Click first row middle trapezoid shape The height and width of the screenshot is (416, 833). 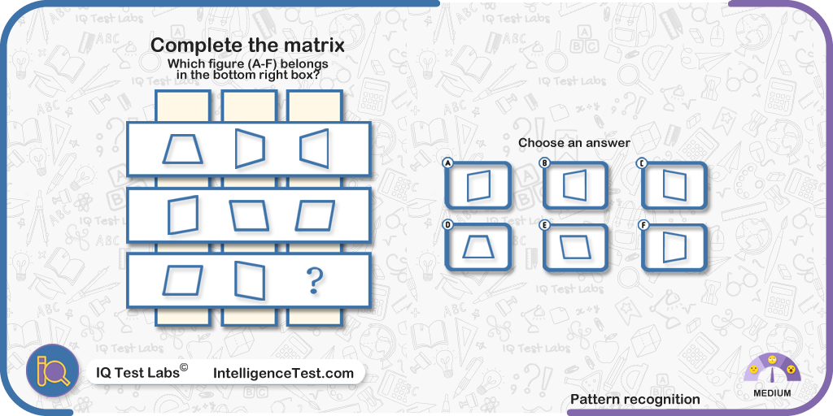(250, 148)
